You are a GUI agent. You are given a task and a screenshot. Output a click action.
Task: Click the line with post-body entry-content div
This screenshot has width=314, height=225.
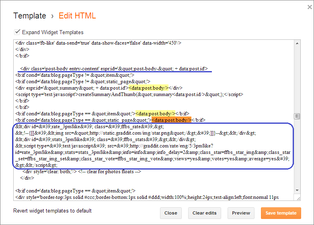114,69
